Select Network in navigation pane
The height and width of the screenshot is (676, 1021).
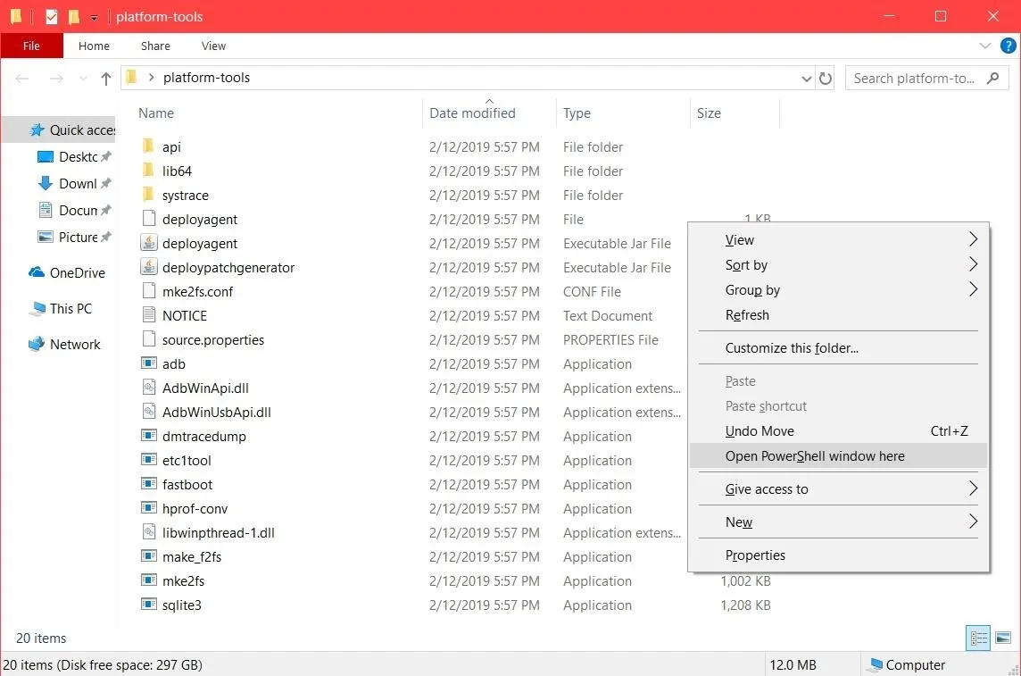coord(64,344)
